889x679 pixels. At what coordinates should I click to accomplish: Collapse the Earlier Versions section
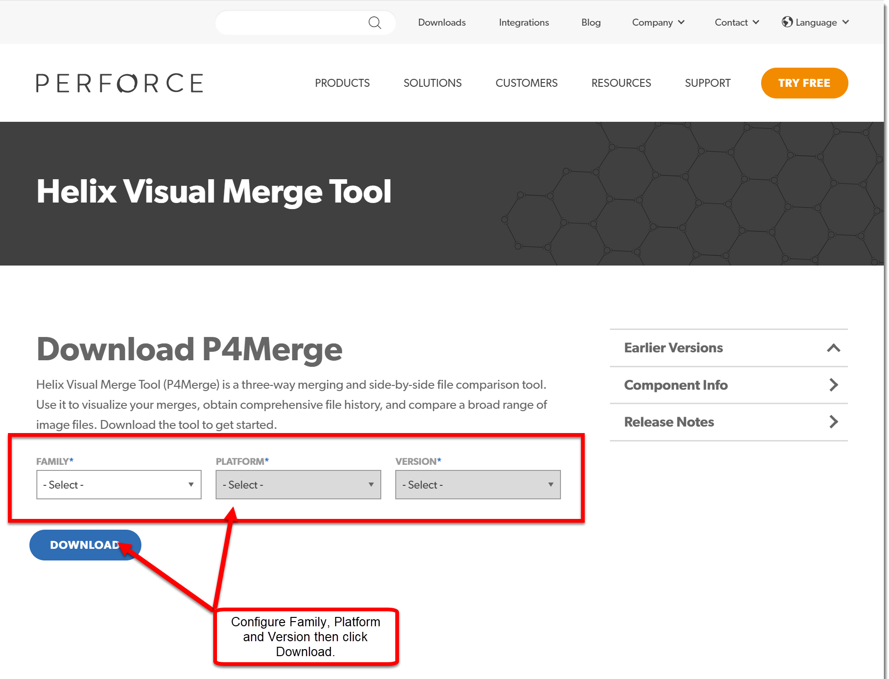pyautogui.click(x=728, y=348)
